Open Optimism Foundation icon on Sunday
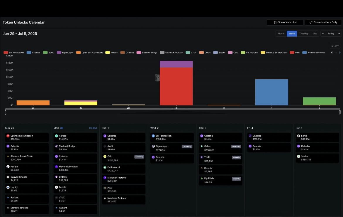 pos(8,136)
